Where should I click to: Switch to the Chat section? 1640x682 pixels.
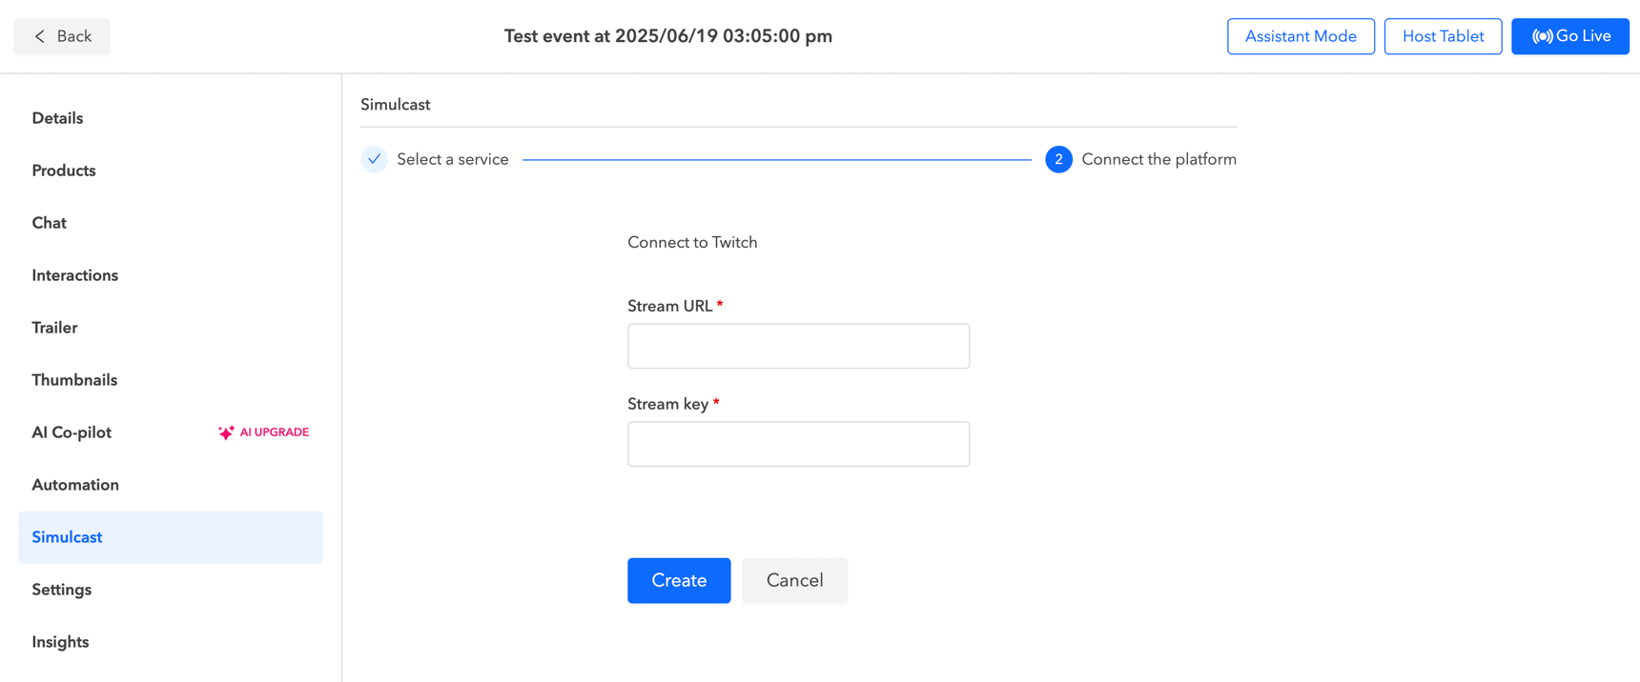tap(50, 223)
